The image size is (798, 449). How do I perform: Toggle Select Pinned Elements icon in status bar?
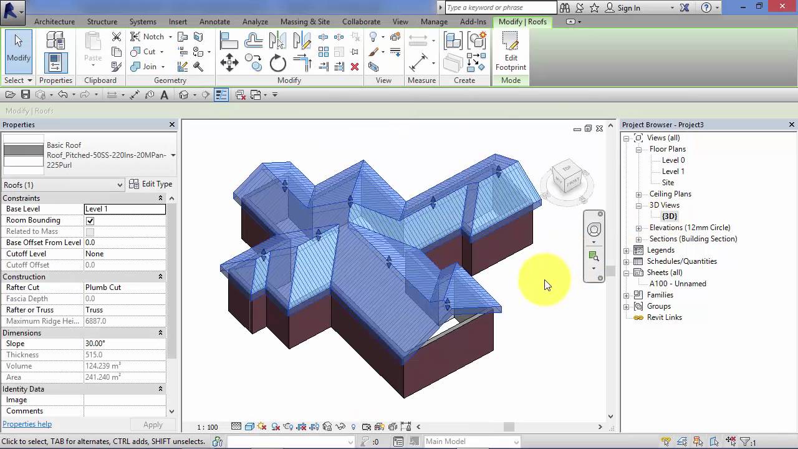699,442
